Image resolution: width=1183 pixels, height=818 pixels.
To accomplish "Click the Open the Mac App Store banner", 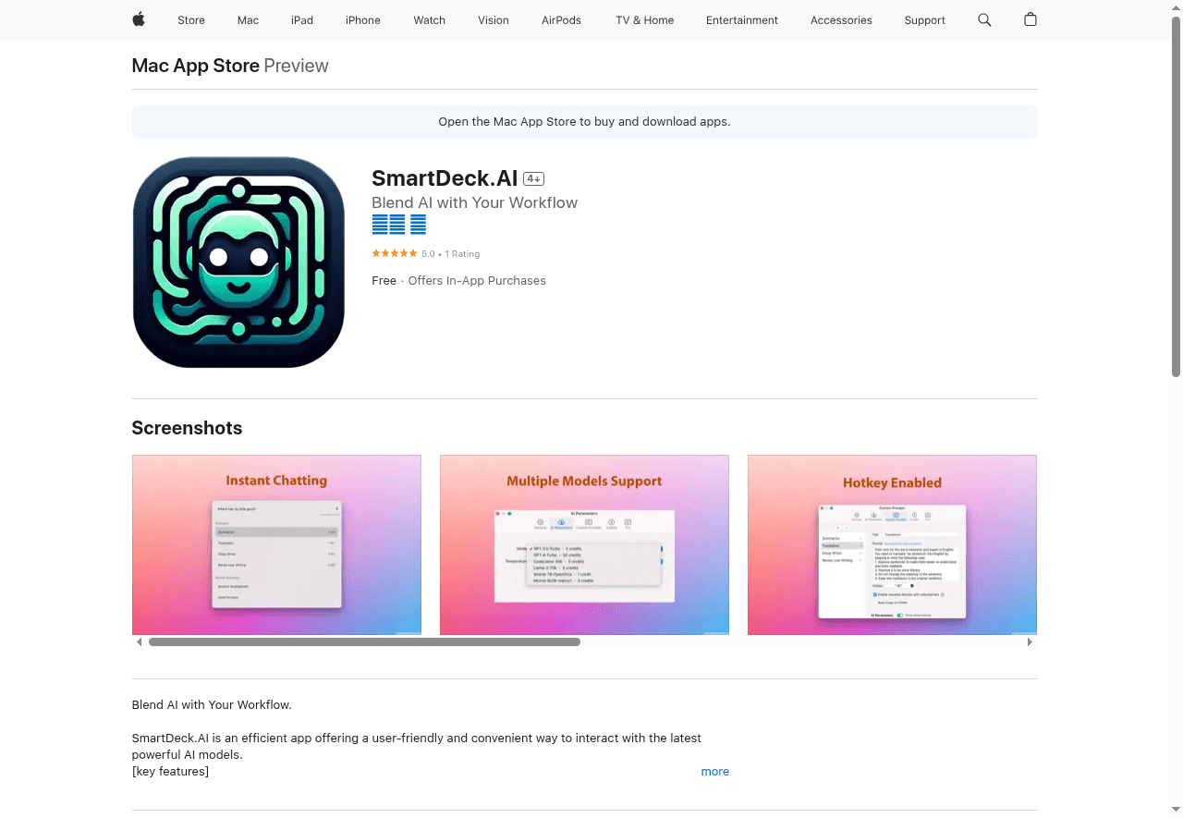I will (x=584, y=121).
